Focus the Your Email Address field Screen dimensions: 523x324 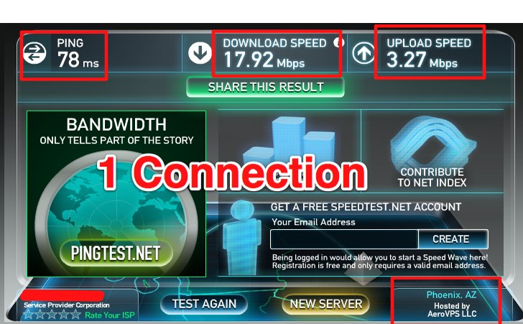[x=344, y=239]
